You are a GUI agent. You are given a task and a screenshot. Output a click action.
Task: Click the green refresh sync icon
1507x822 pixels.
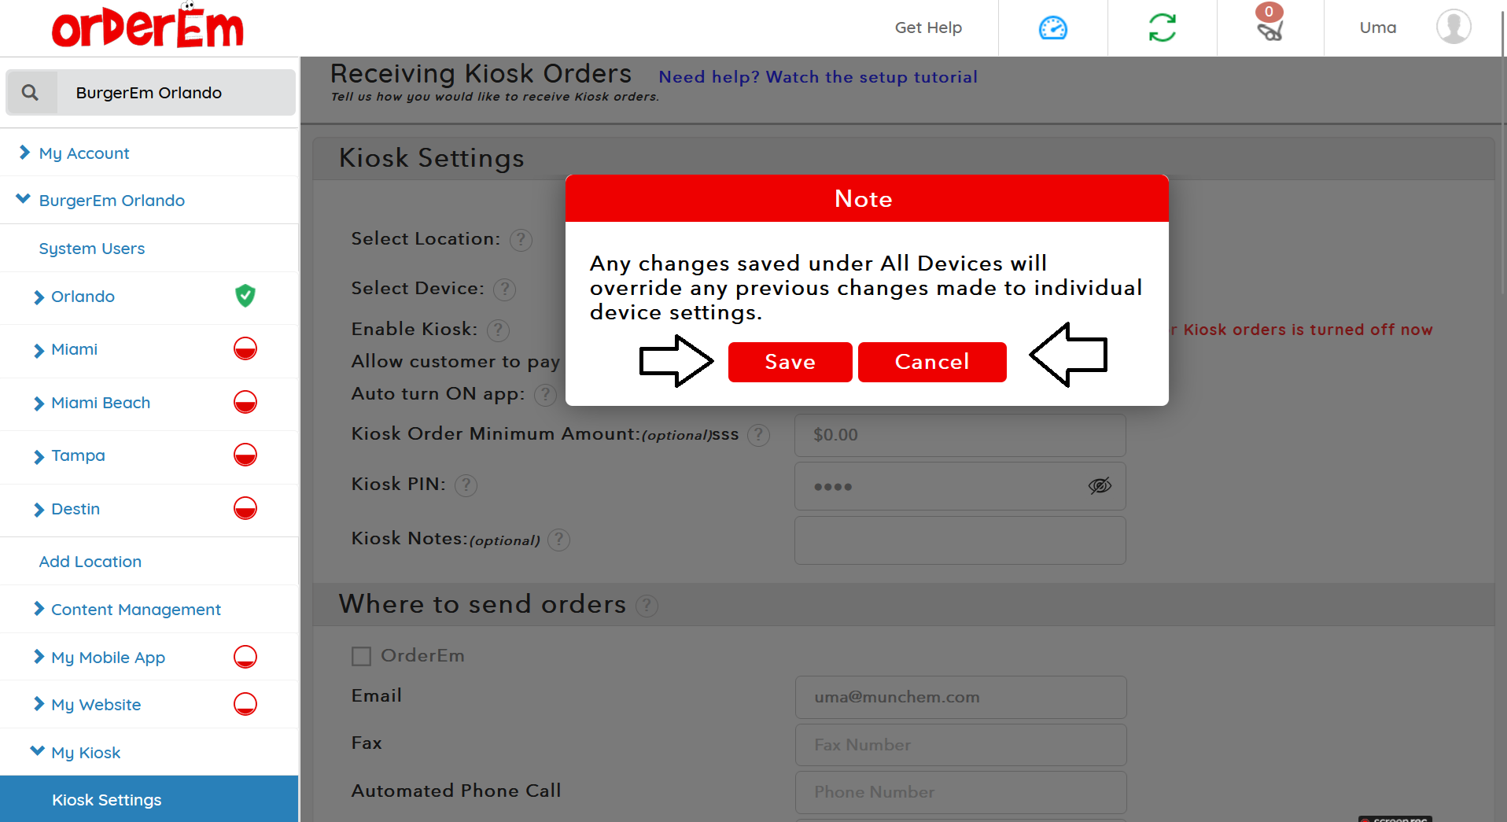point(1162,28)
